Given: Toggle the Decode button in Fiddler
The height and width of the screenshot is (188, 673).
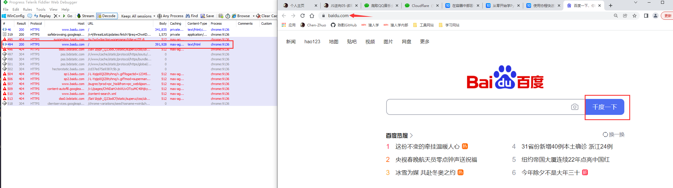Looking at the screenshot, I should pyautogui.click(x=107, y=16).
